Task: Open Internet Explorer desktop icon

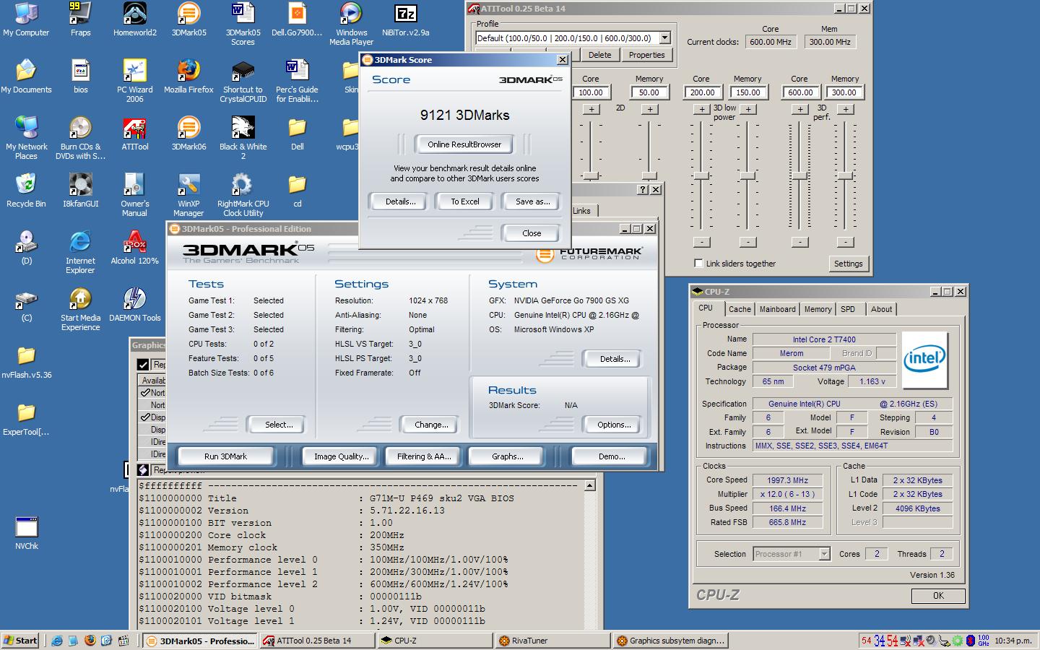Action: (80, 251)
